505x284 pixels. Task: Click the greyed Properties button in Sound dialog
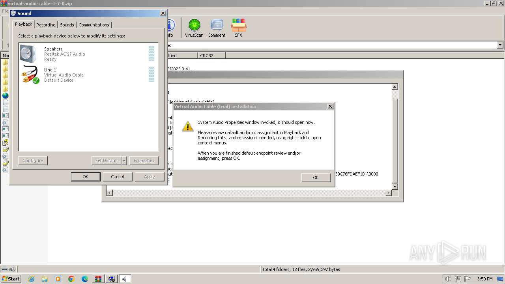[x=144, y=161]
